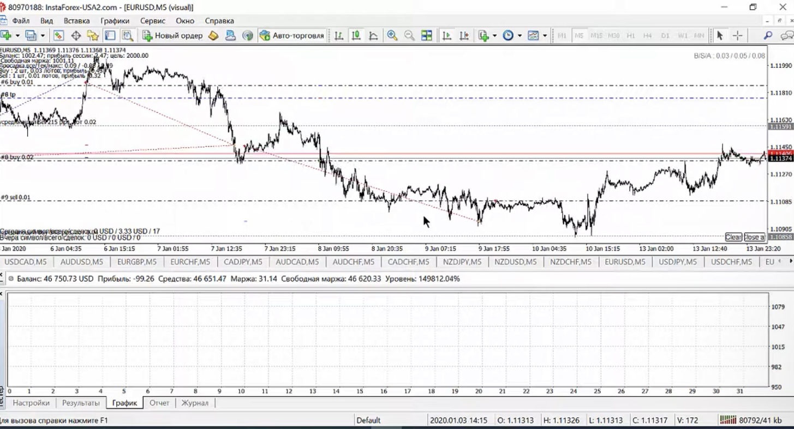Switch to the Результаты tab
This screenshot has width=794, height=429.
(81, 403)
